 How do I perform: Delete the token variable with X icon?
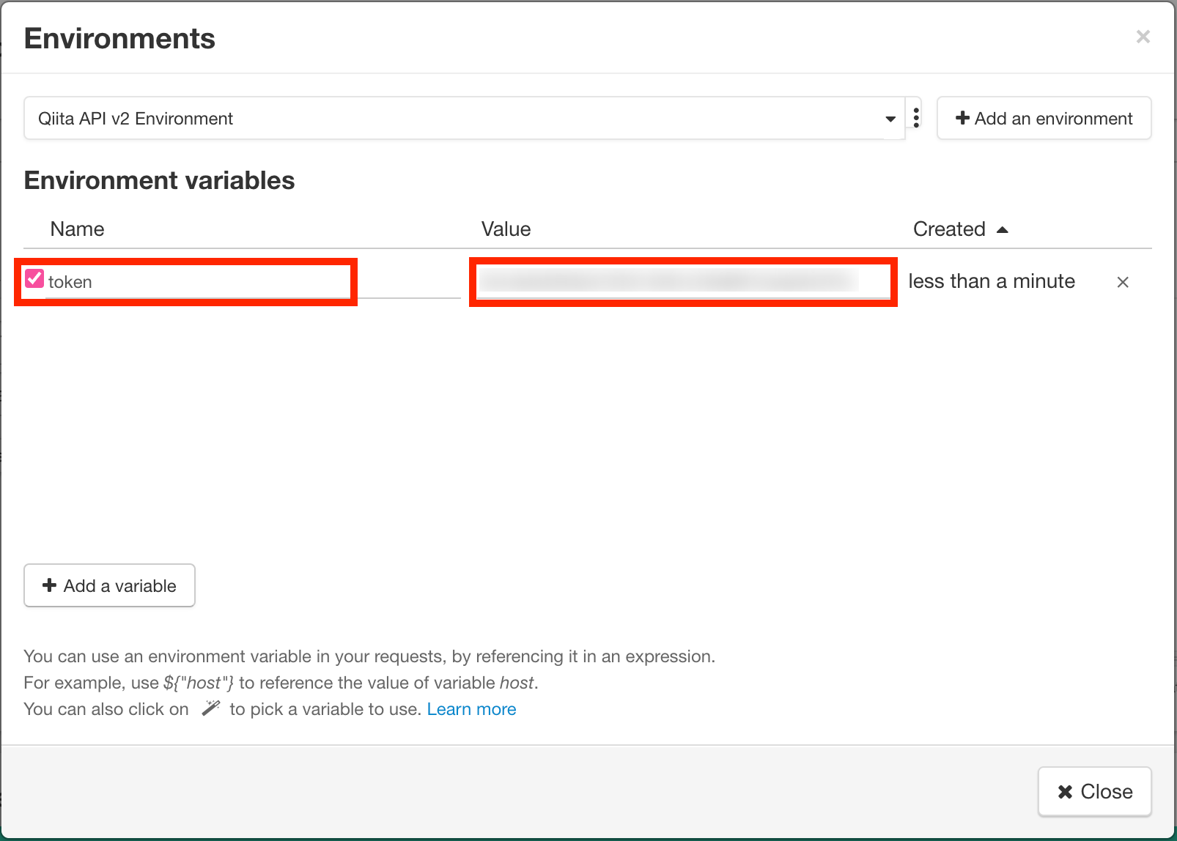pyautogui.click(x=1122, y=282)
